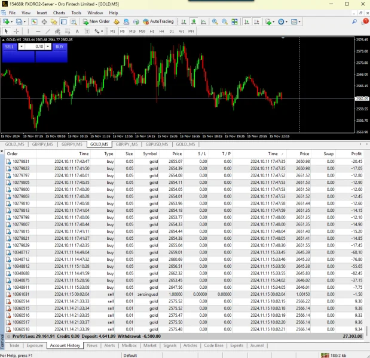Toggle the AutoTrading button
Viewport: 370px width, 358px height.
coord(158,21)
